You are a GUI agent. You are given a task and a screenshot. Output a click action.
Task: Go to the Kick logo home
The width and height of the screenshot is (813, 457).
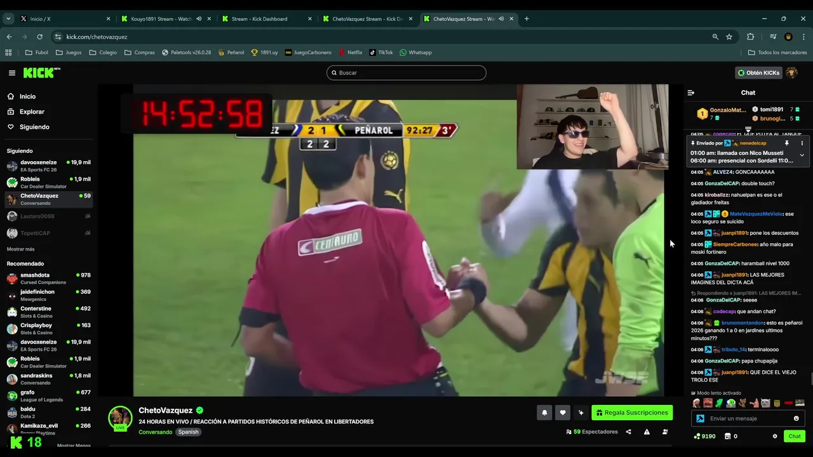point(41,73)
